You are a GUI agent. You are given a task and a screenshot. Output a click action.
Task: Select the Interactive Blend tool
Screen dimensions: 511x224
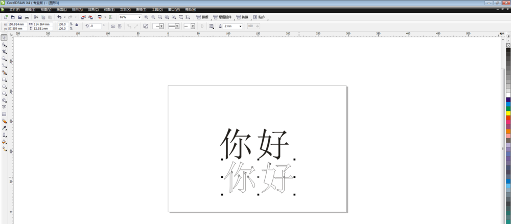coord(4,121)
